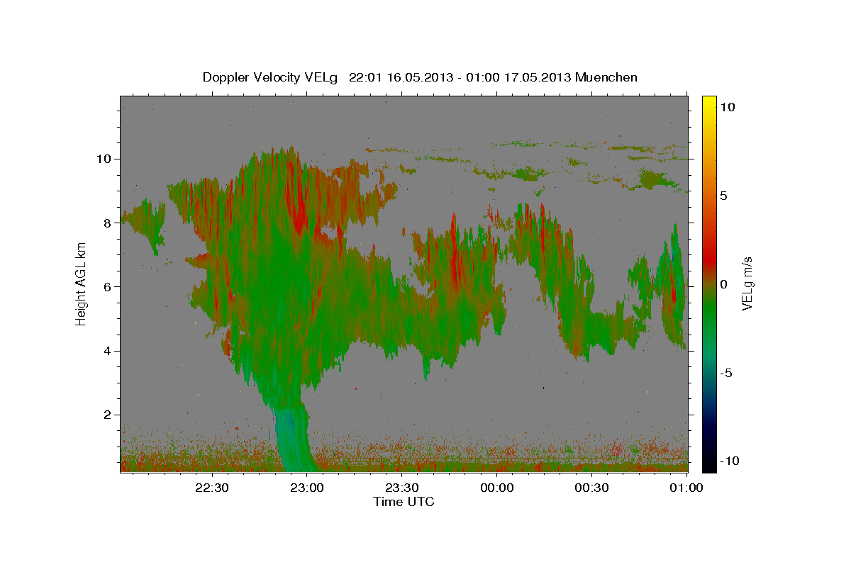This screenshot has height=567, width=851.
Task: Click the height tick label 4
Action: 107,351
